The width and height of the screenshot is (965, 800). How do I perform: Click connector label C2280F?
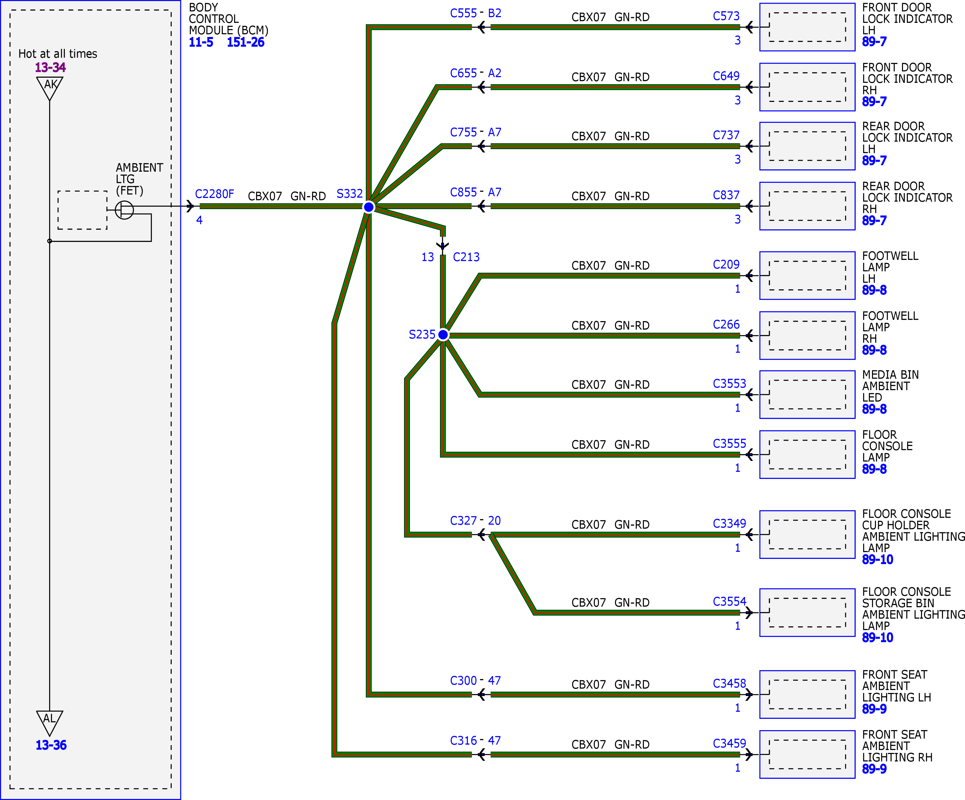click(x=215, y=194)
